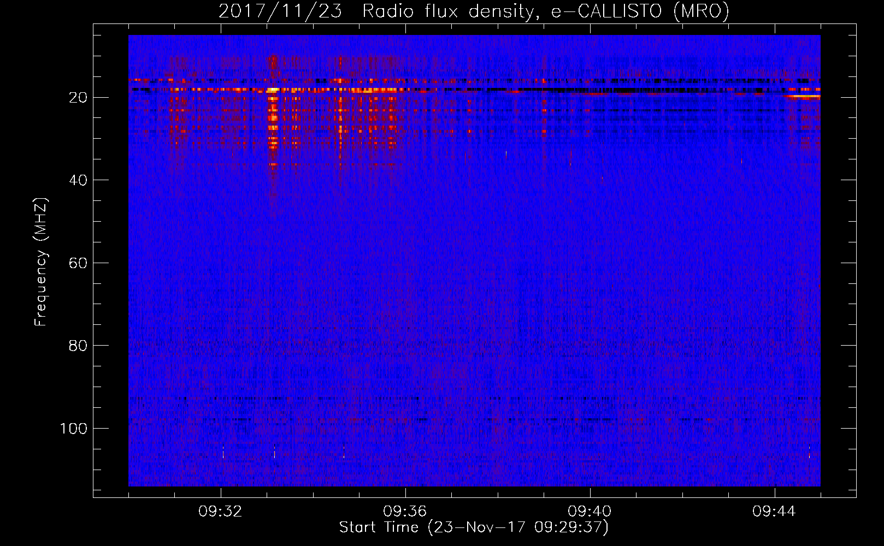884x546 pixels.
Task: Click the 100 MHz frequency tick label
Action: click(74, 429)
